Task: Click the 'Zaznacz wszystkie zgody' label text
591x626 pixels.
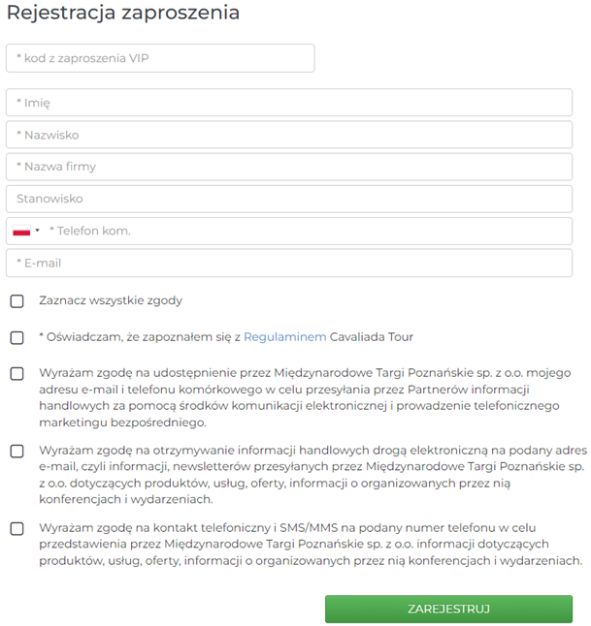Action: (x=111, y=300)
